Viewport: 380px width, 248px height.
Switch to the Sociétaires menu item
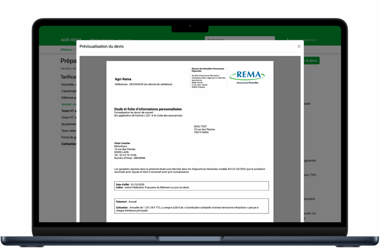[125, 40]
